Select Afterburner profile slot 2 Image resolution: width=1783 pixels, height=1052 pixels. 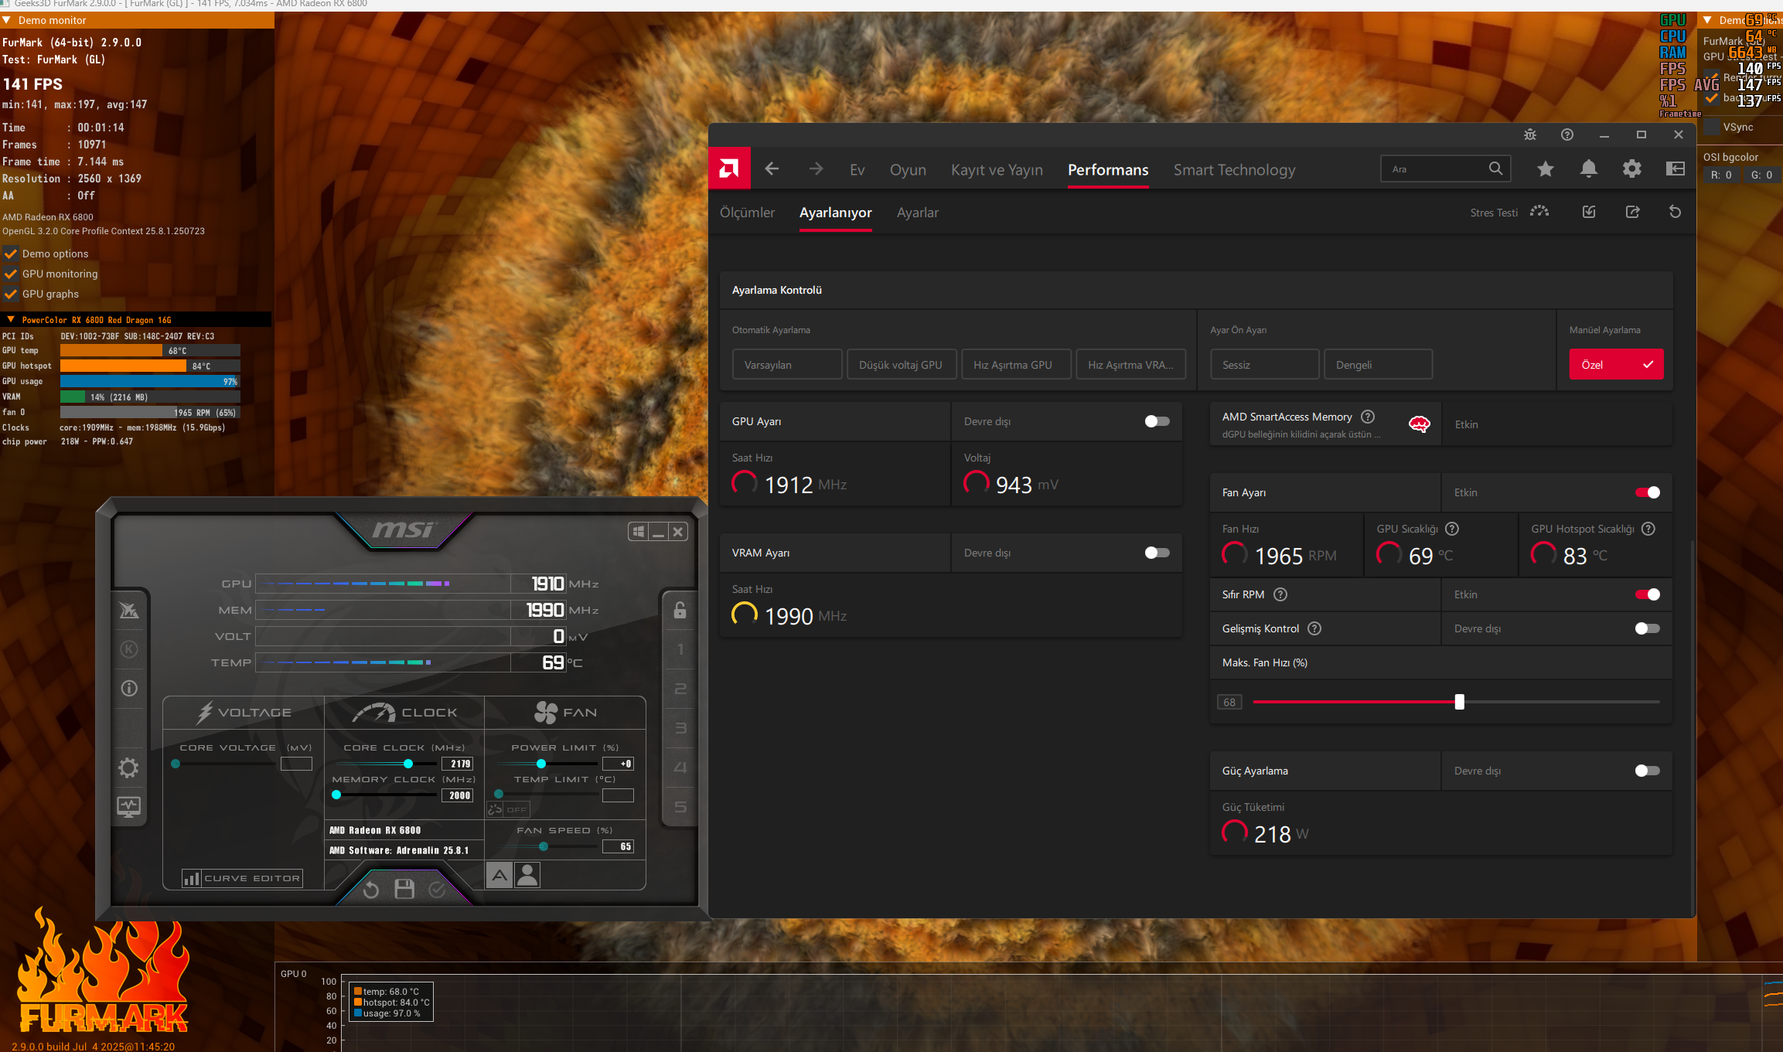coord(680,689)
